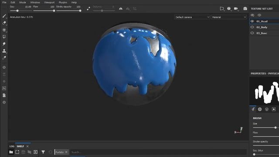Screen dimensions: 279x157
Task: Open the Edit menu
Action: click(x=13, y=3)
